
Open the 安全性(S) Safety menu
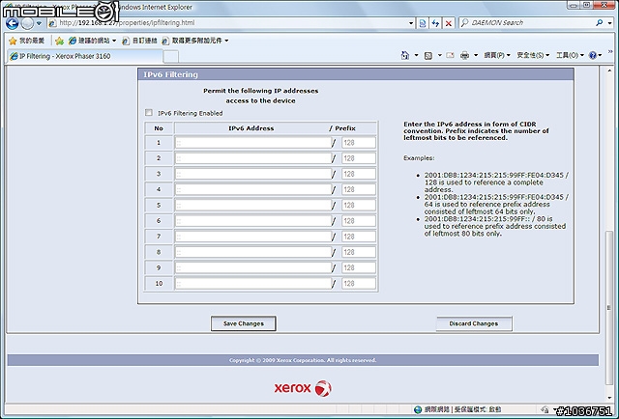[533, 56]
